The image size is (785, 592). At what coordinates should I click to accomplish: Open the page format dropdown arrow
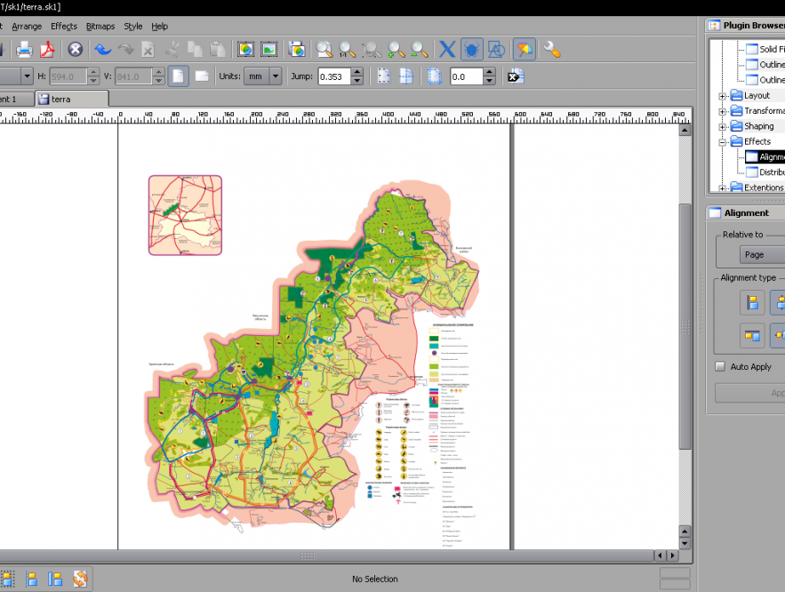pyautogui.click(x=27, y=76)
